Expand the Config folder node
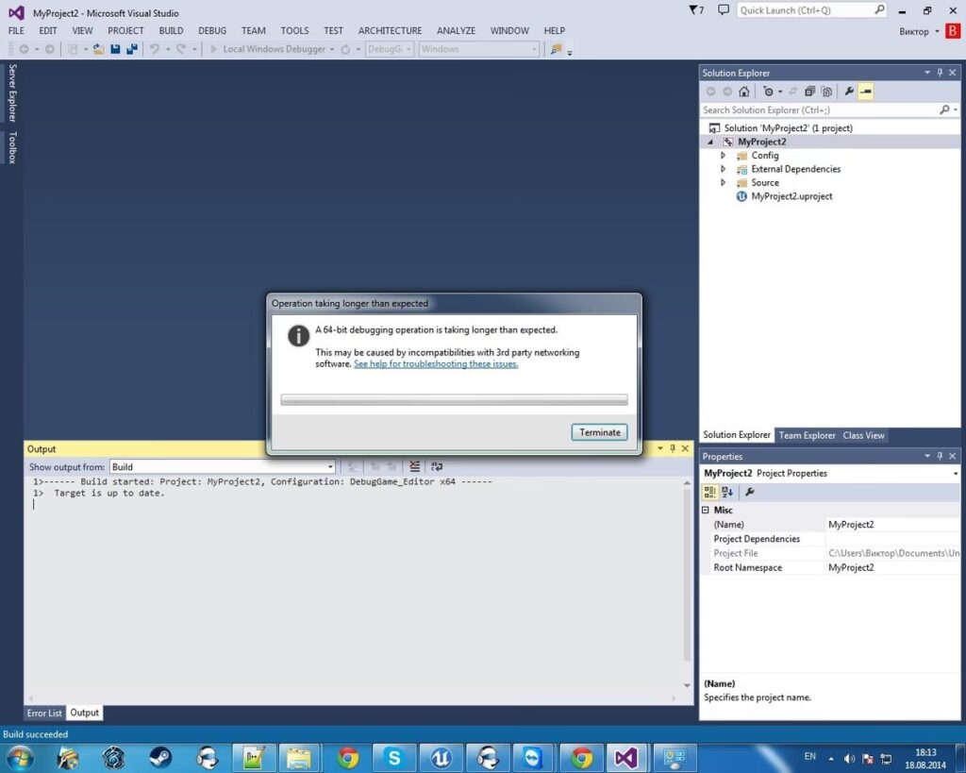This screenshot has height=773, width=966. (x=724, y=156)
